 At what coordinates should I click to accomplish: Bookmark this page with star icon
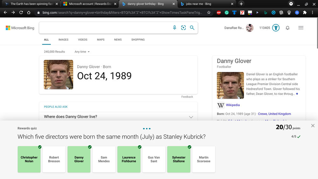[x=209, y=13]
